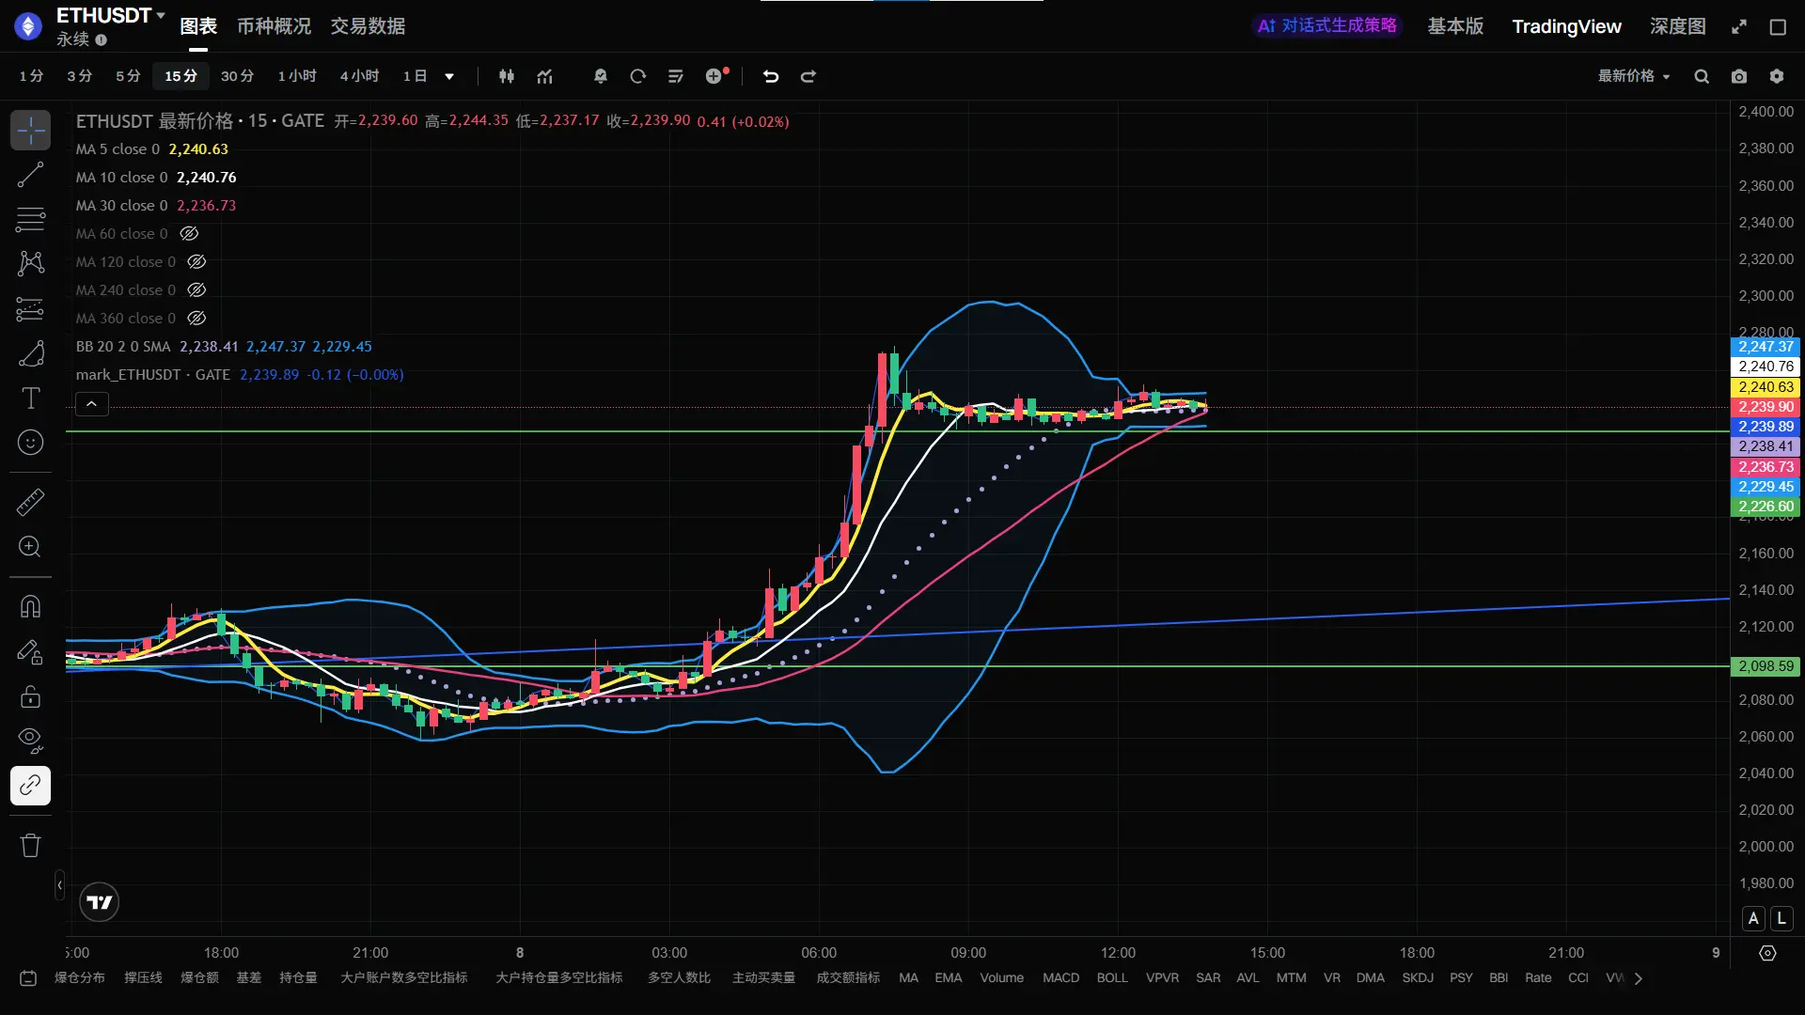Click the trash remove drawings icon
The image size is (1805, 1015).
[x=30, y=845]
